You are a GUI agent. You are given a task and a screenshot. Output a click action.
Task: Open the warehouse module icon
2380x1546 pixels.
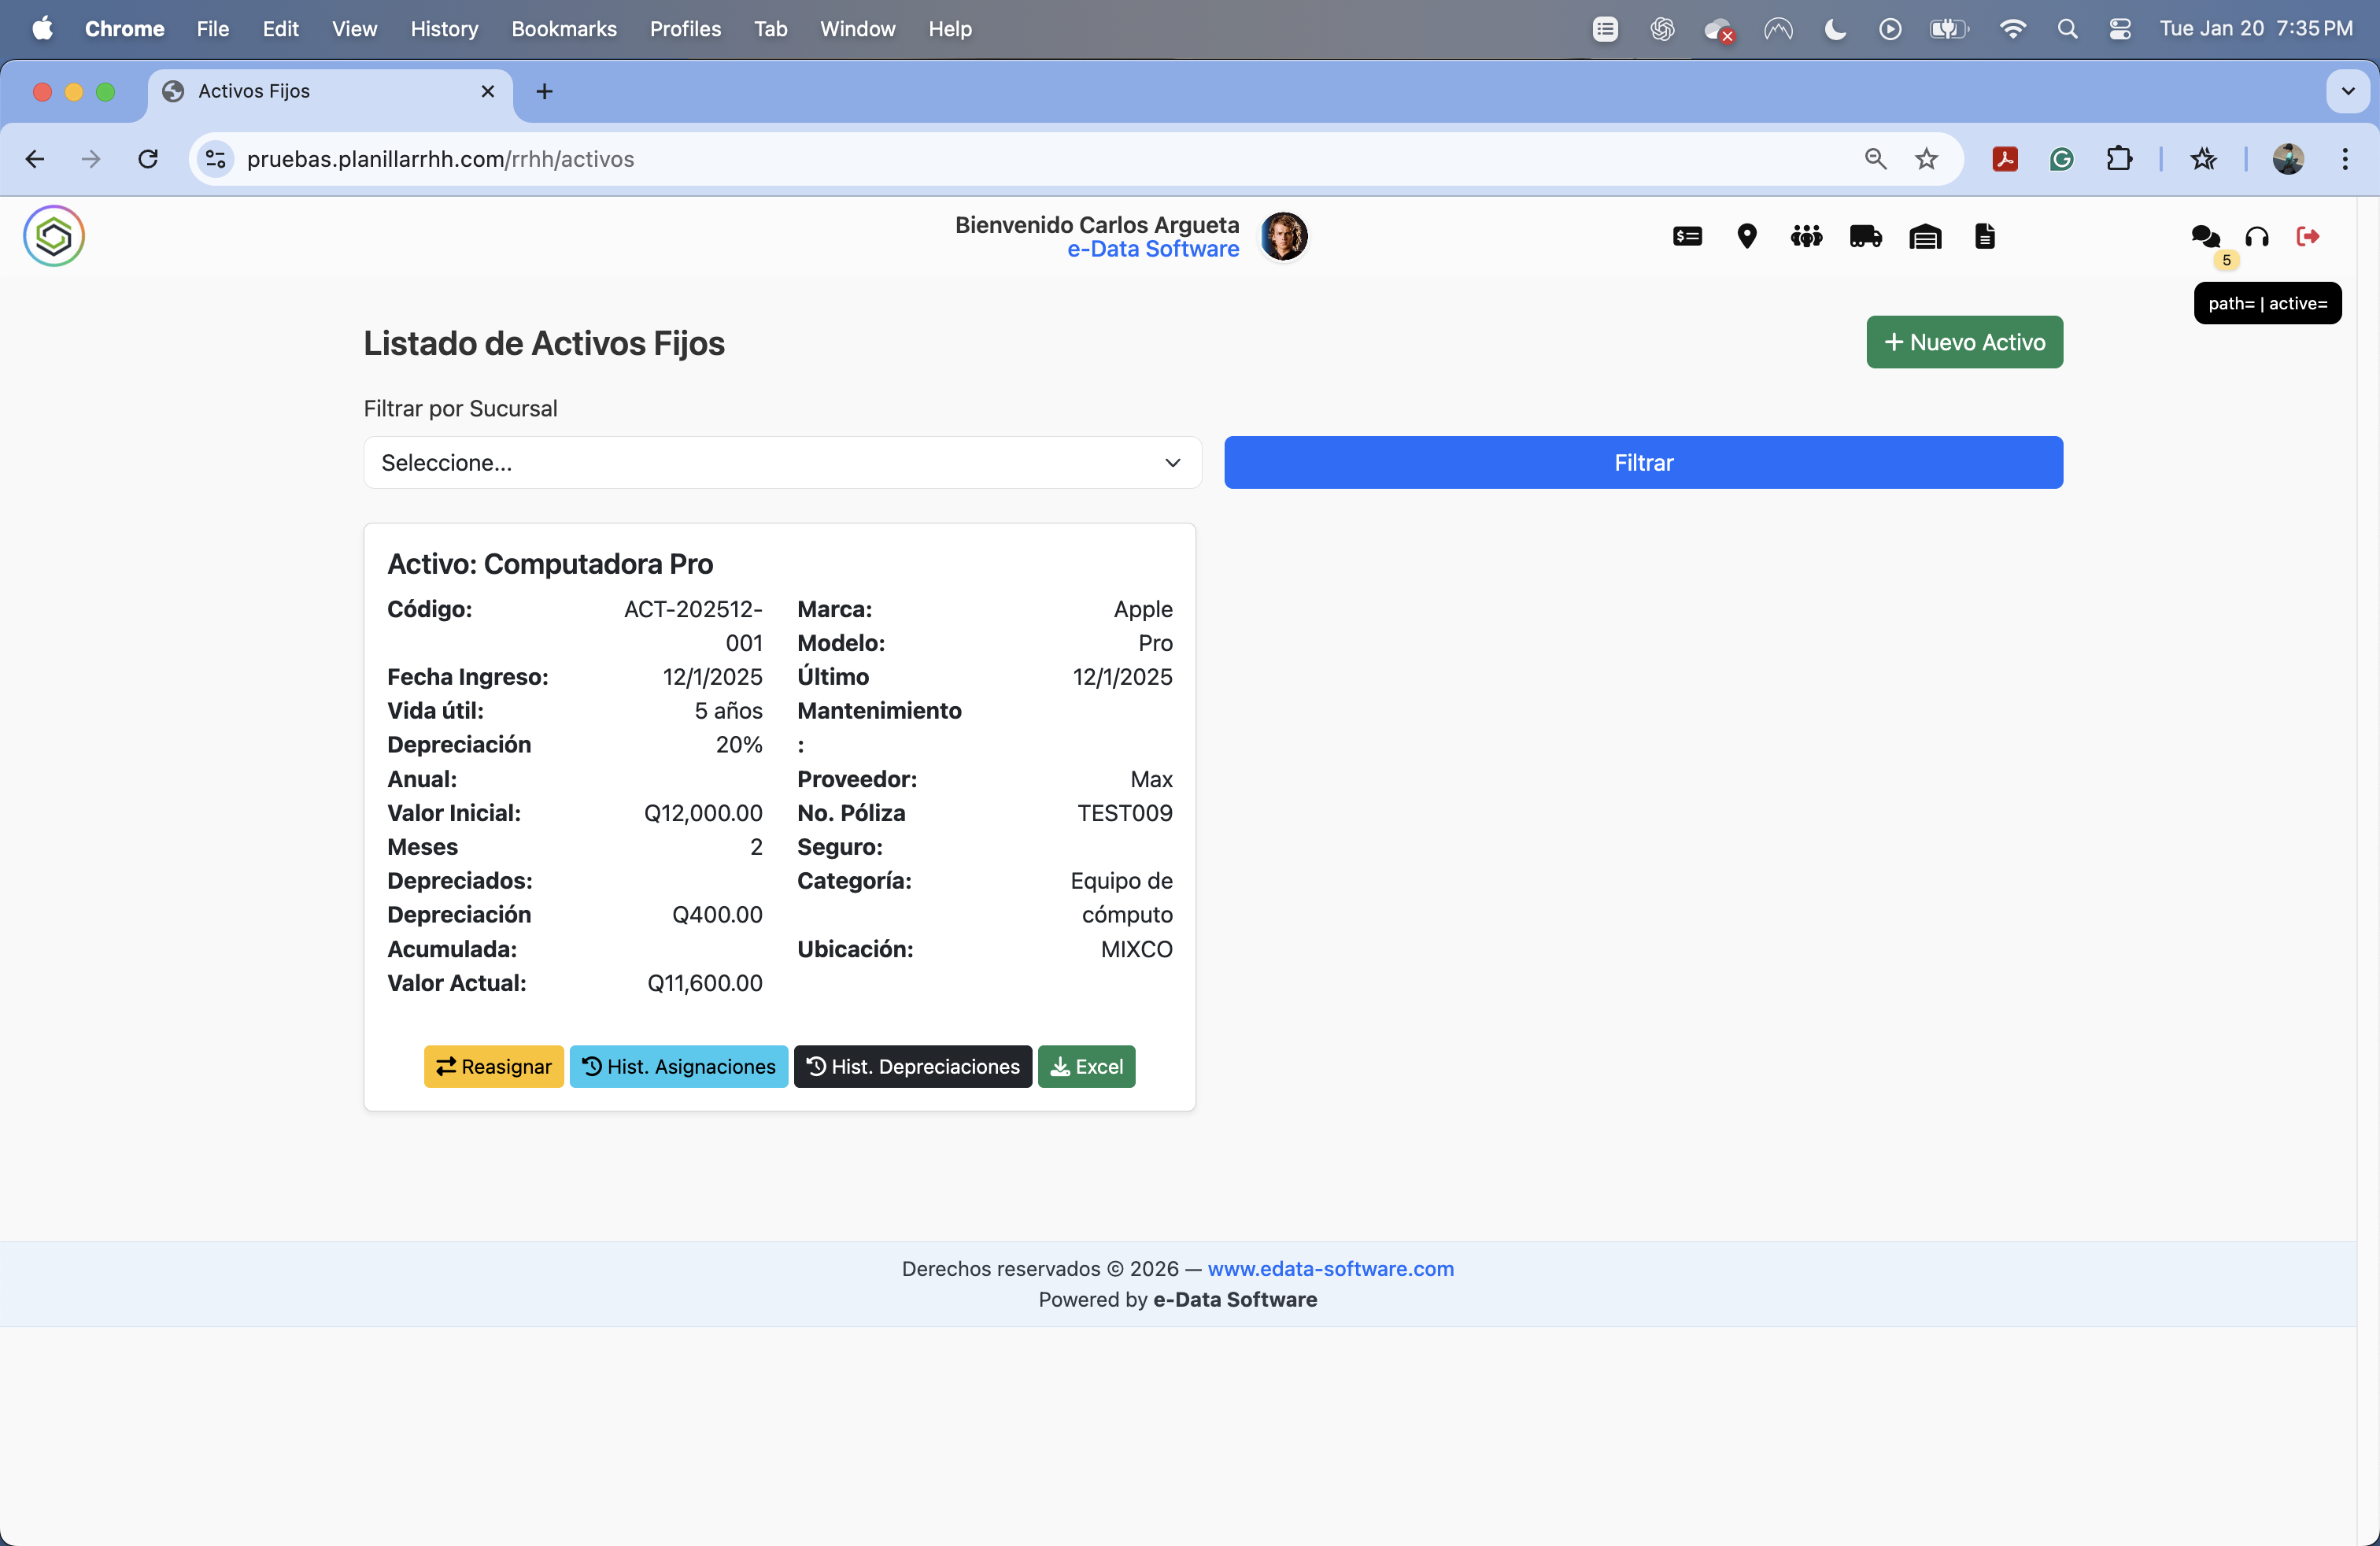coord(1924,236)
